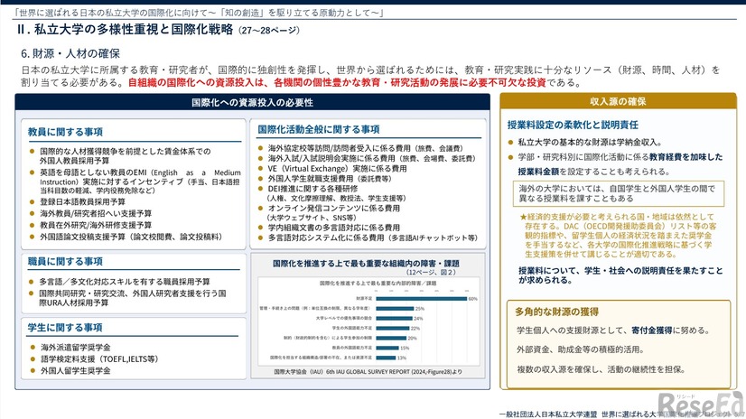Click the bullet '私立大学の基本的な財源は学納金収入。'
Image resolution: width=746 pixels, height=419 pixels.
pos(590,142)
